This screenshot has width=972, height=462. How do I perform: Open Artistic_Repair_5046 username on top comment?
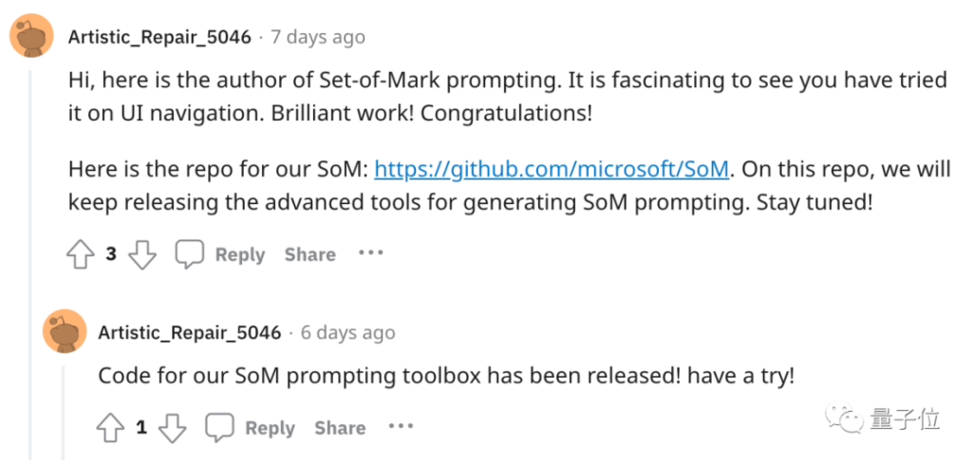point(159,38)
